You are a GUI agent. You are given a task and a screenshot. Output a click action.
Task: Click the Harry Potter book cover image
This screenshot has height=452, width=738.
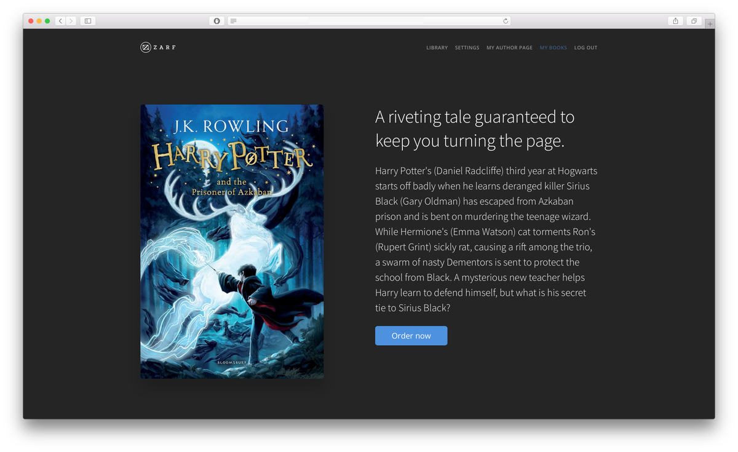pyautogui.click(x=232, y=241)
